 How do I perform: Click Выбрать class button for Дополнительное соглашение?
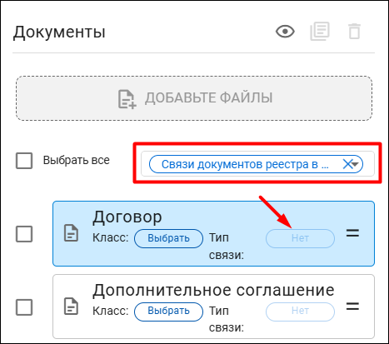[168, 312]
